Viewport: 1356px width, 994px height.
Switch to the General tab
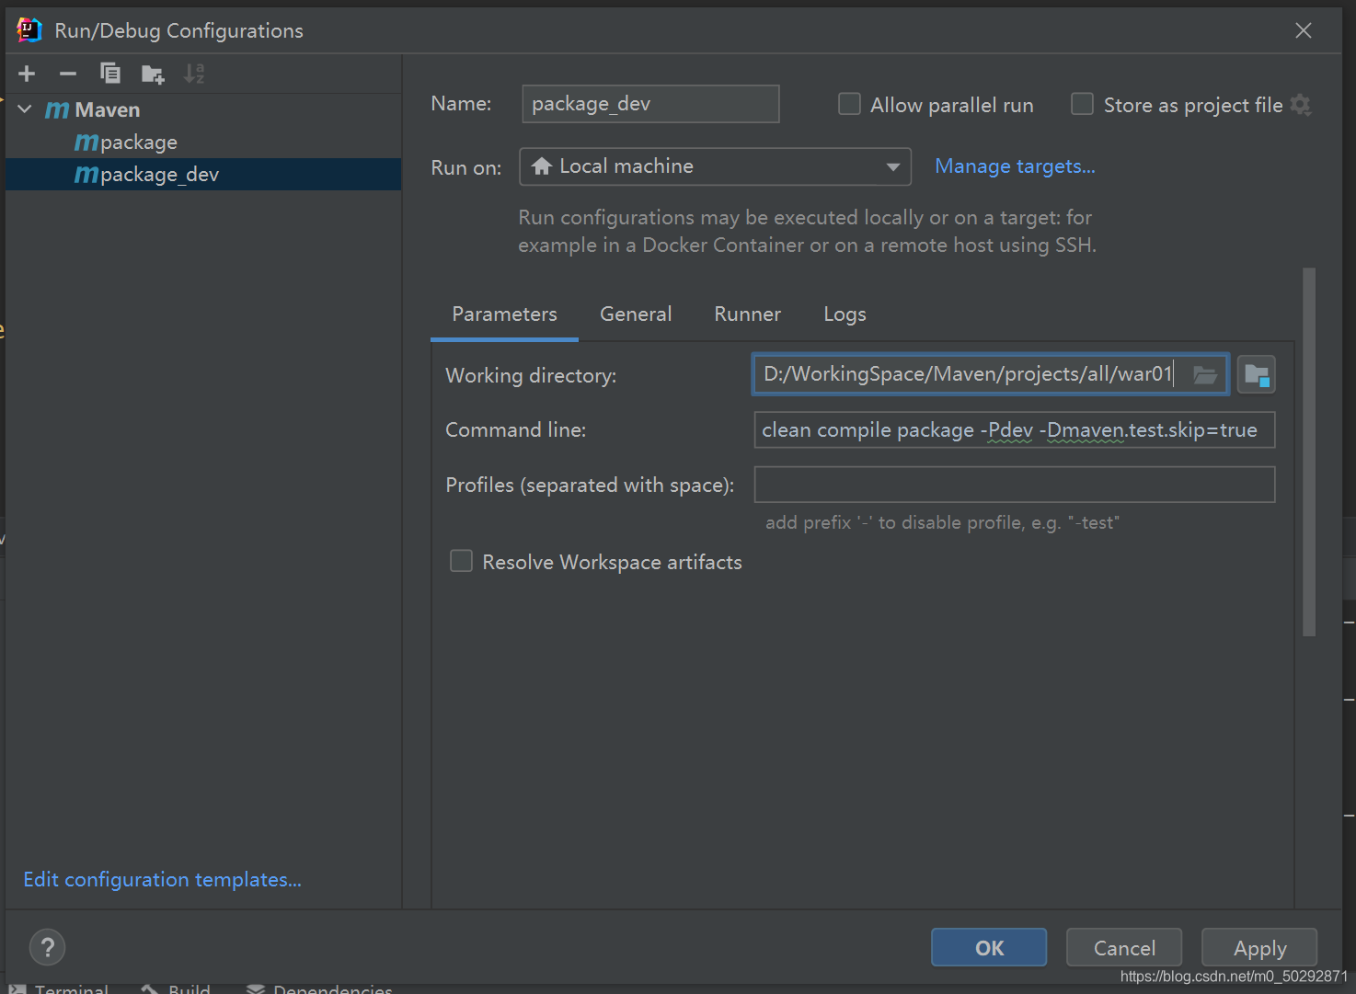tap(636, 314)
